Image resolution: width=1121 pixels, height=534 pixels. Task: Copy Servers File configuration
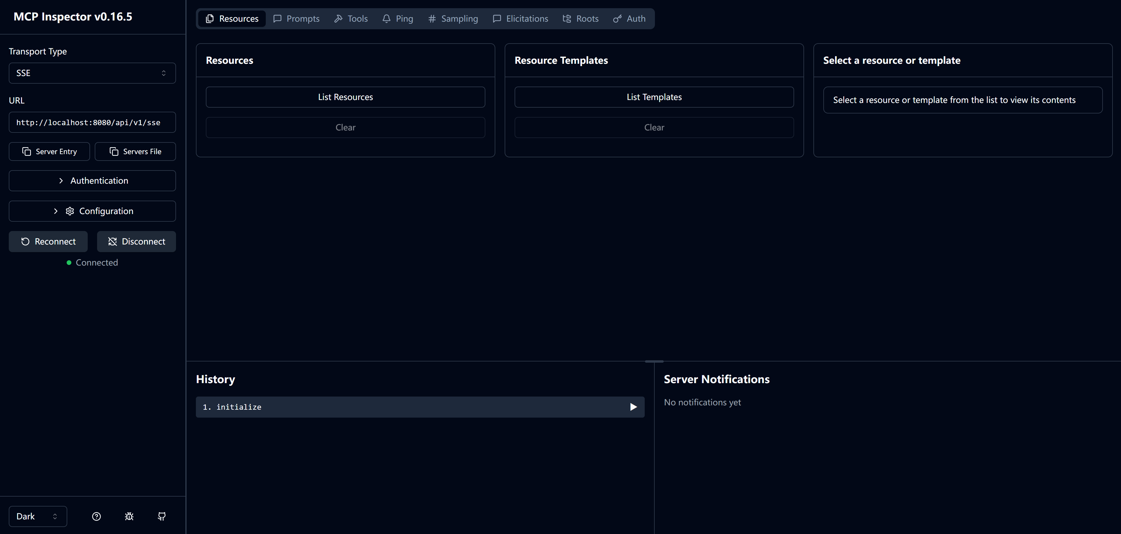135,151
